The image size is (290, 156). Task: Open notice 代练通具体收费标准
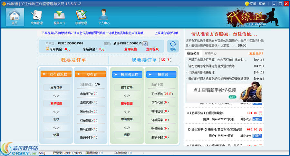click(x=201, y=72)
